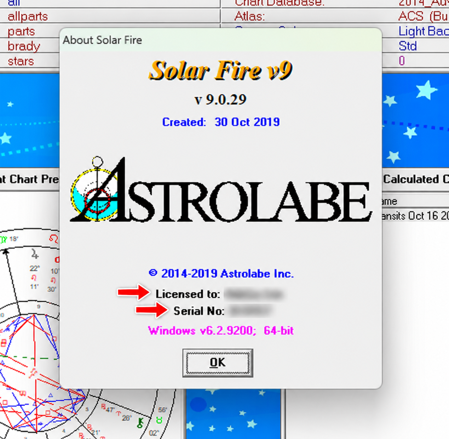Click the '© 2014-2019 Astrolabe Inc.' copyright line
Viewport: 449px width, 439px height.
pyautogui.click(x=221, y=273)
